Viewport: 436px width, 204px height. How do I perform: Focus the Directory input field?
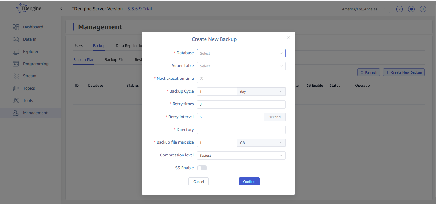[x=241, y=130]
